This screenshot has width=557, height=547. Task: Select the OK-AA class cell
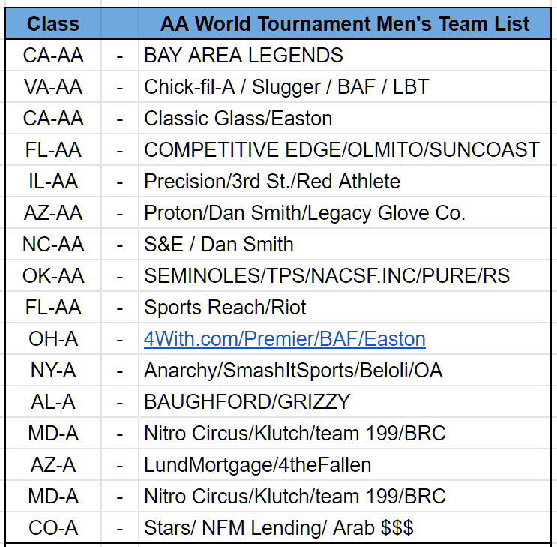(53, 275)
